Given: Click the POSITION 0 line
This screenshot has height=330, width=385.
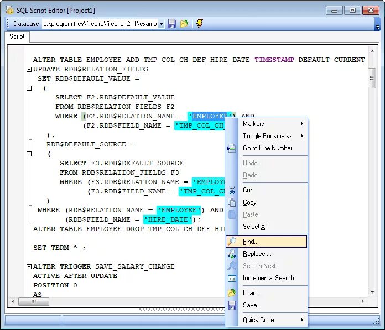Looking at the screenshot, I should [55, 285].
